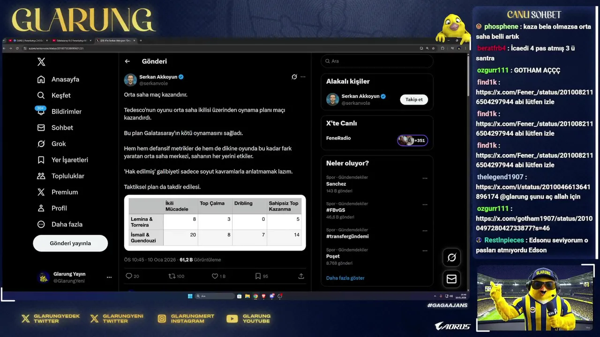Open floating Grok button
600x337 pixels.
[x=452, y=257]
